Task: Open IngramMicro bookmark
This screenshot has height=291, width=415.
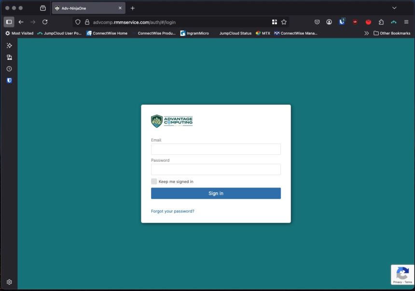Action: (x=195, y=33)
